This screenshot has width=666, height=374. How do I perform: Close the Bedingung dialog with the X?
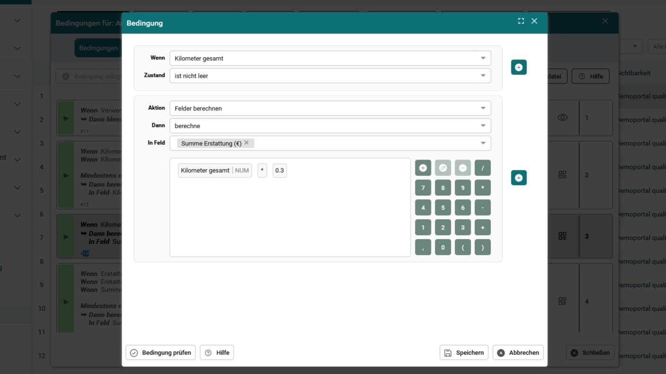pyautogui.click(x=535, y=21)
